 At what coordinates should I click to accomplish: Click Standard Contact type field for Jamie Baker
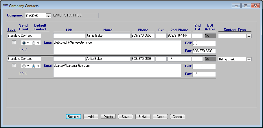(x=24, y=36)
